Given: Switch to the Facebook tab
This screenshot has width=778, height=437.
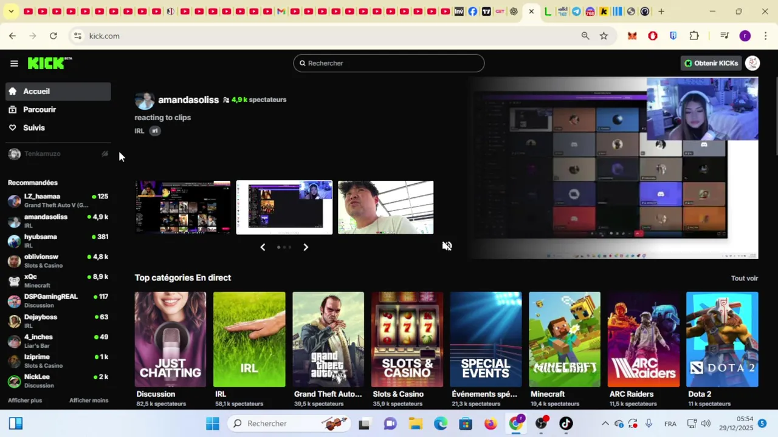Looking at the screenshot, I should click(473, 12).
